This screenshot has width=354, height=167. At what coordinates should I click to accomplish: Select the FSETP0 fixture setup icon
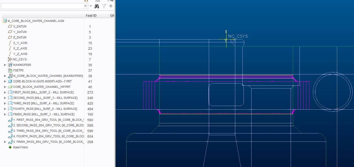10,70
